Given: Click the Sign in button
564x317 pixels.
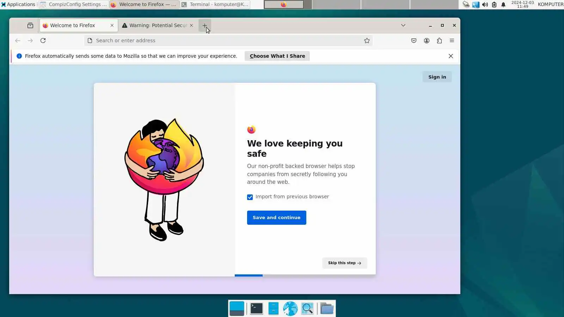Looking at the screenshot, I should coord(437,77).
